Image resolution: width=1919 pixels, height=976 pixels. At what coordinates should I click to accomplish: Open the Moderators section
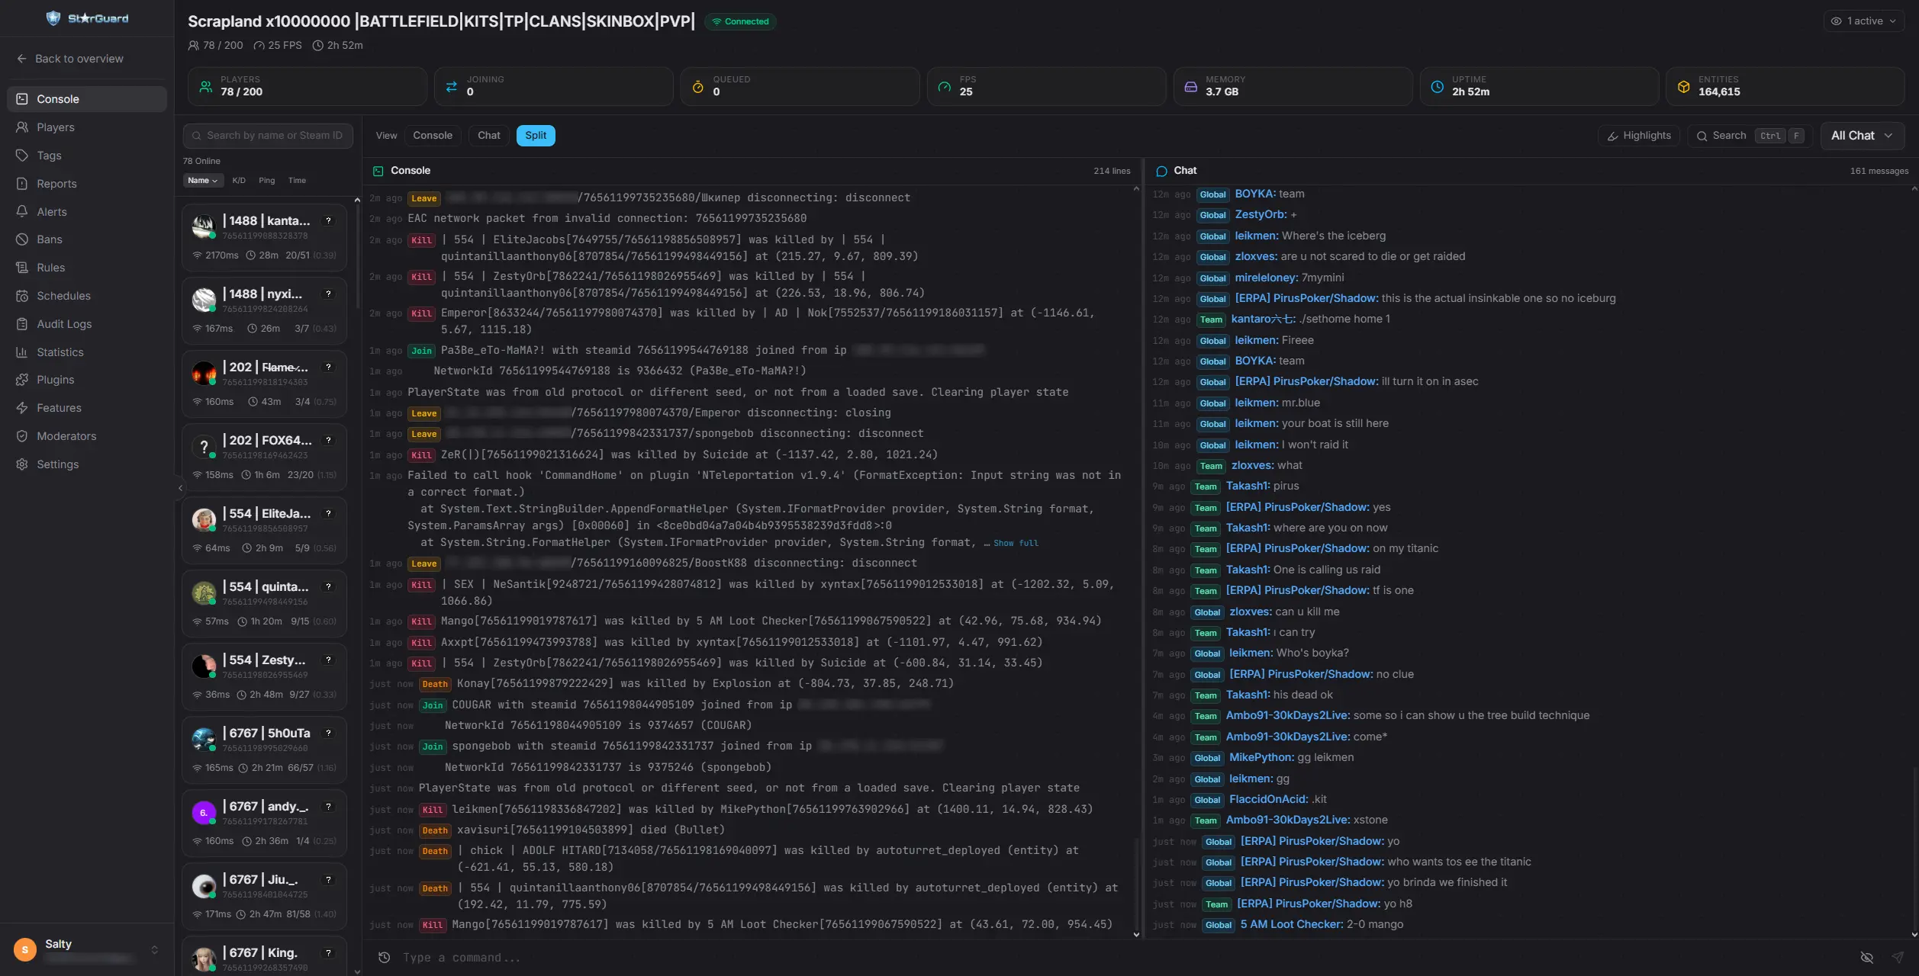coord(66,435)
